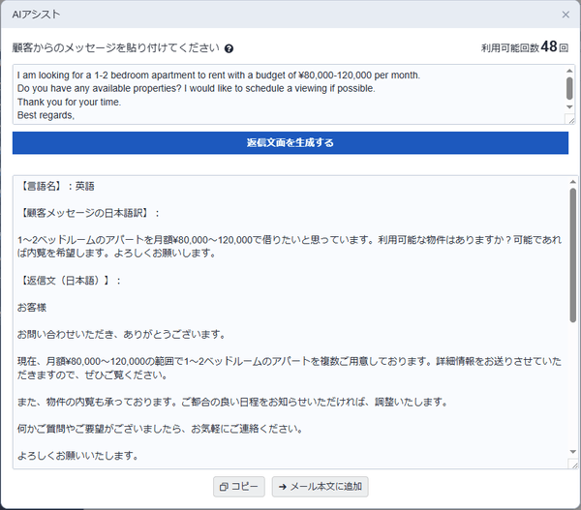Click the 【言語名】：英語 line in output
The height and width of the screenshot is (510, 581).
[x=56, y=185]
